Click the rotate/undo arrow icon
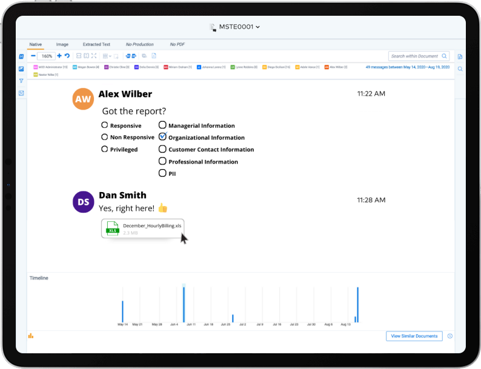This screenshot has height=369, width=481. pyautogui.click(x=67, y=56)
